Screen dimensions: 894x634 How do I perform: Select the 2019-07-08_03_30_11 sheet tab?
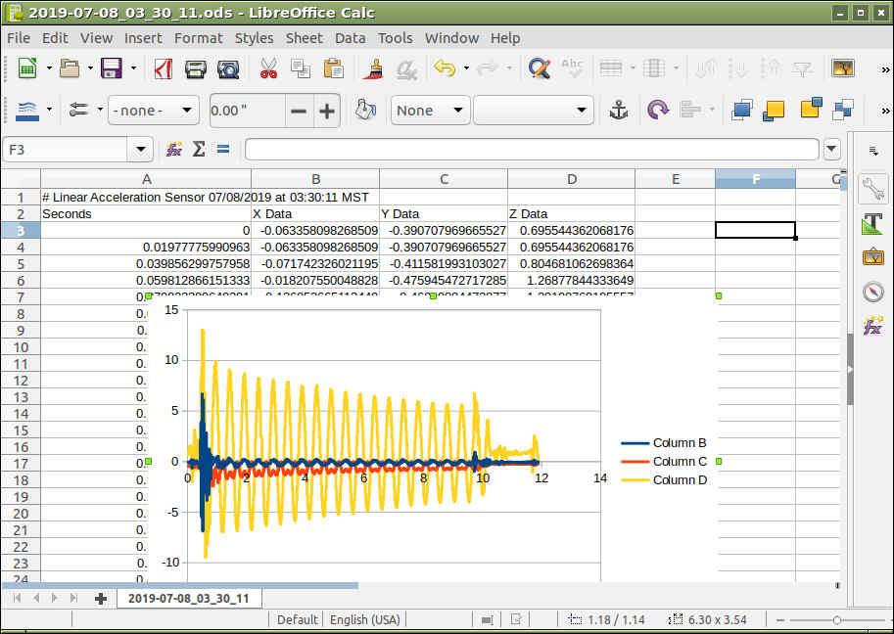[x=188, y=598]
